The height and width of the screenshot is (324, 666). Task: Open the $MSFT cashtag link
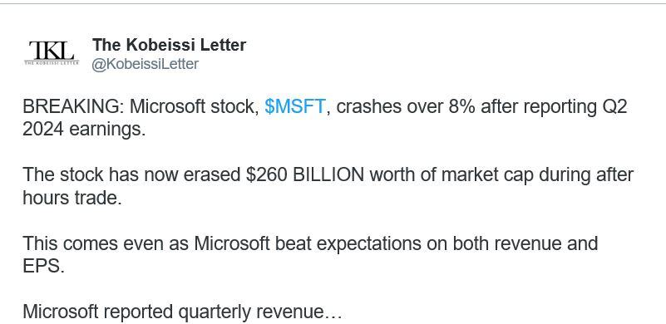coord(295,106)
